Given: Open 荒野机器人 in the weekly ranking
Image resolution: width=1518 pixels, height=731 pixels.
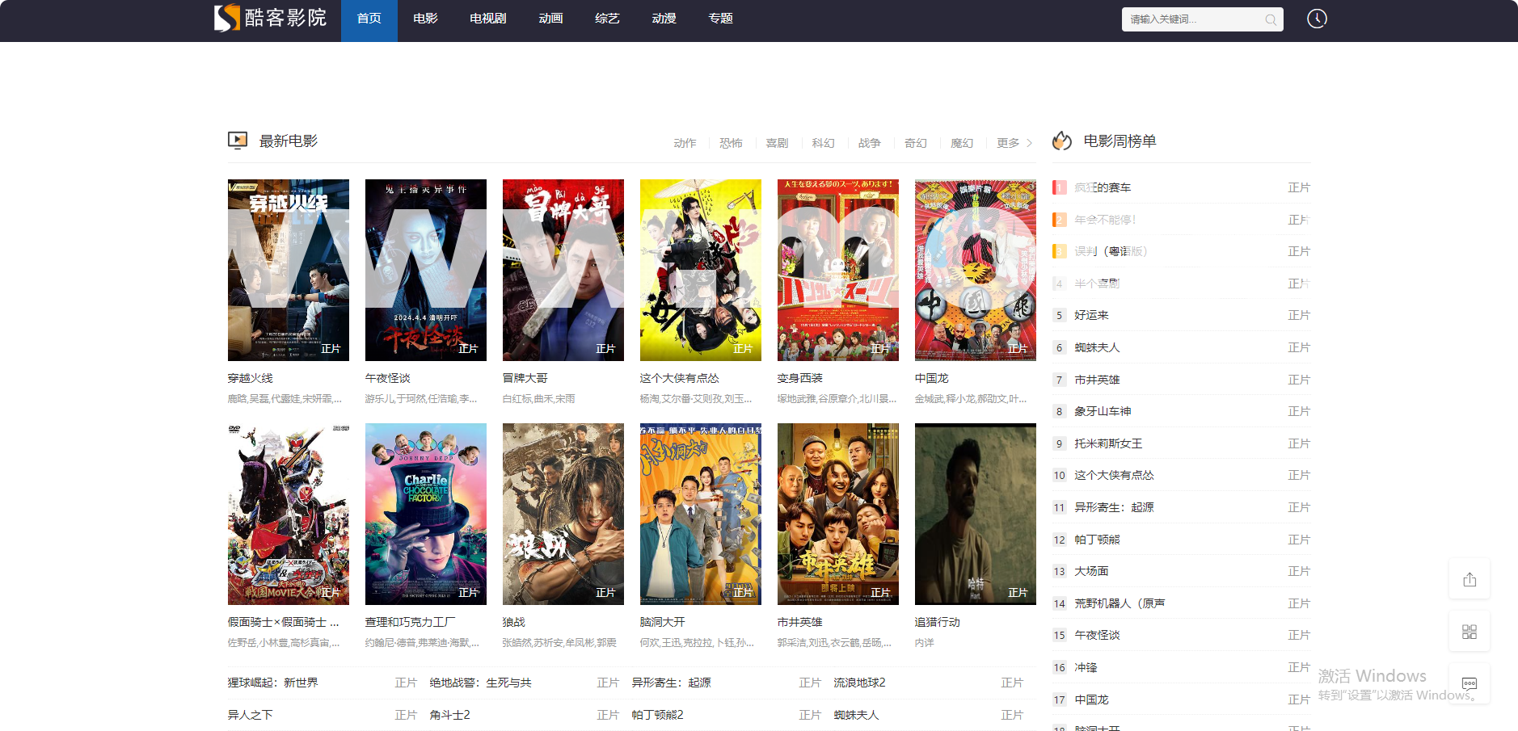Looking at the screenshot, I should (1120, 603).
